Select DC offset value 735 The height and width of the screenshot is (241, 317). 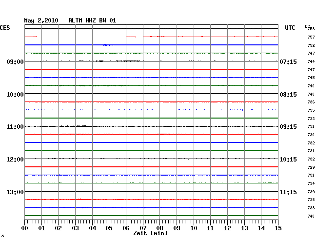coord(311,110)
